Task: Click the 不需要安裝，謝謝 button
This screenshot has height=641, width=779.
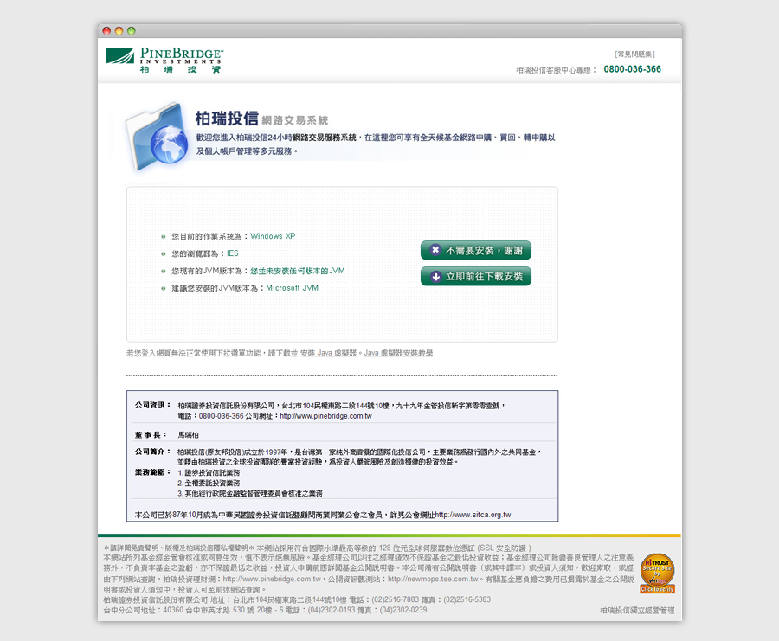Action: click(x=476, y=250)
